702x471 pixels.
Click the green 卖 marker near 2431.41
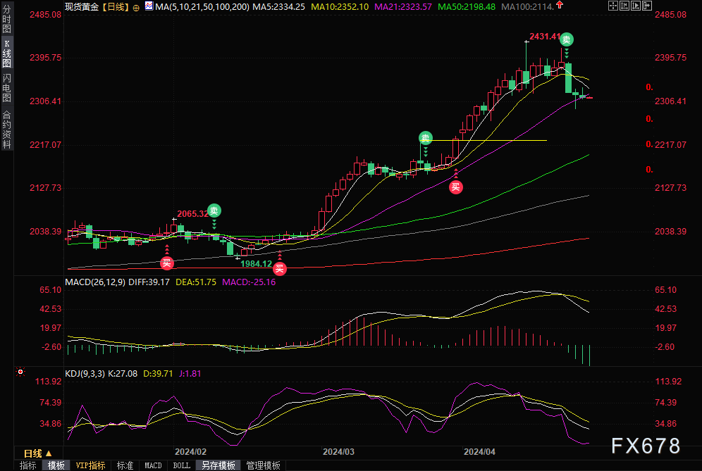pos(566,40)
